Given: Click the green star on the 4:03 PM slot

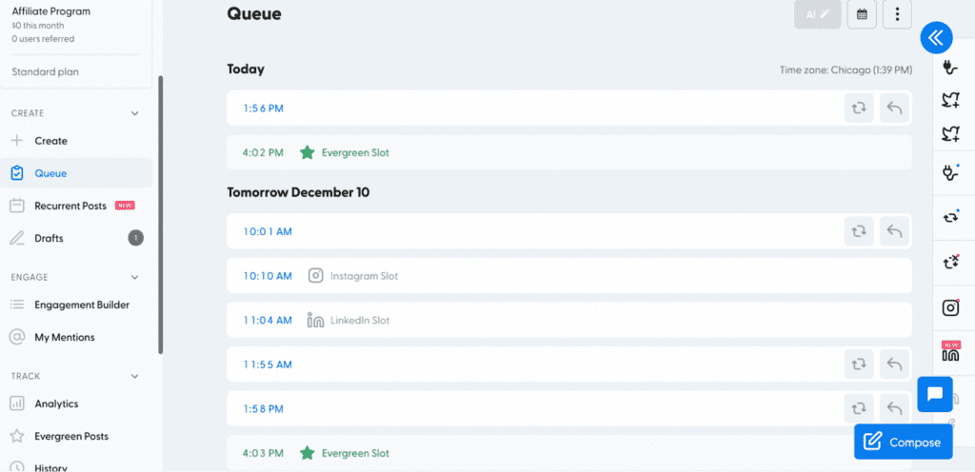Looking at the screenshot, I should point(308,453).
